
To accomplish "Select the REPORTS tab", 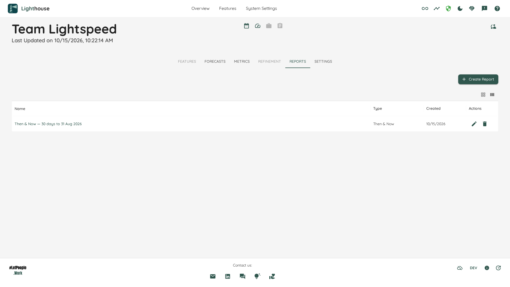I will pos(298,61).
